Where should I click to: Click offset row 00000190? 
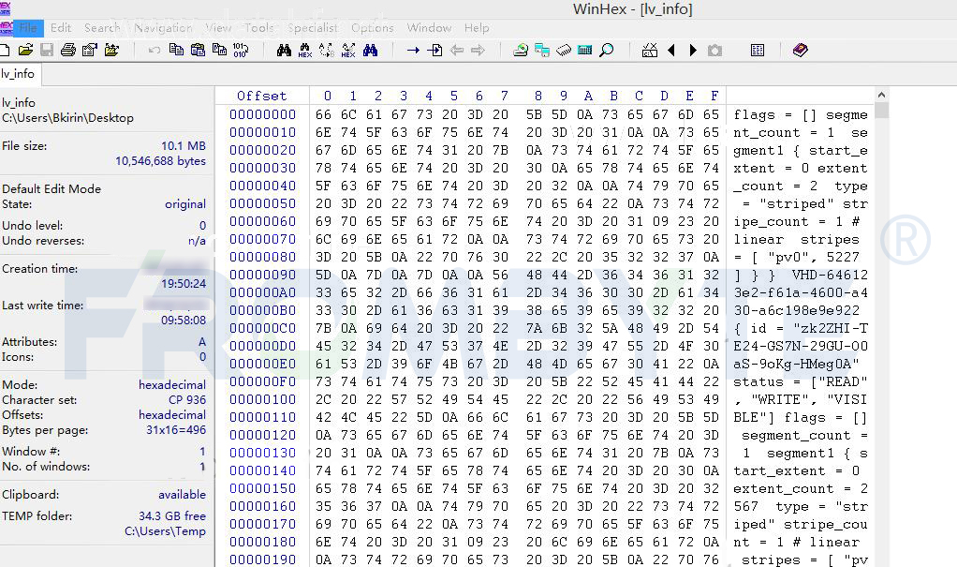click(x=262, y=560)
